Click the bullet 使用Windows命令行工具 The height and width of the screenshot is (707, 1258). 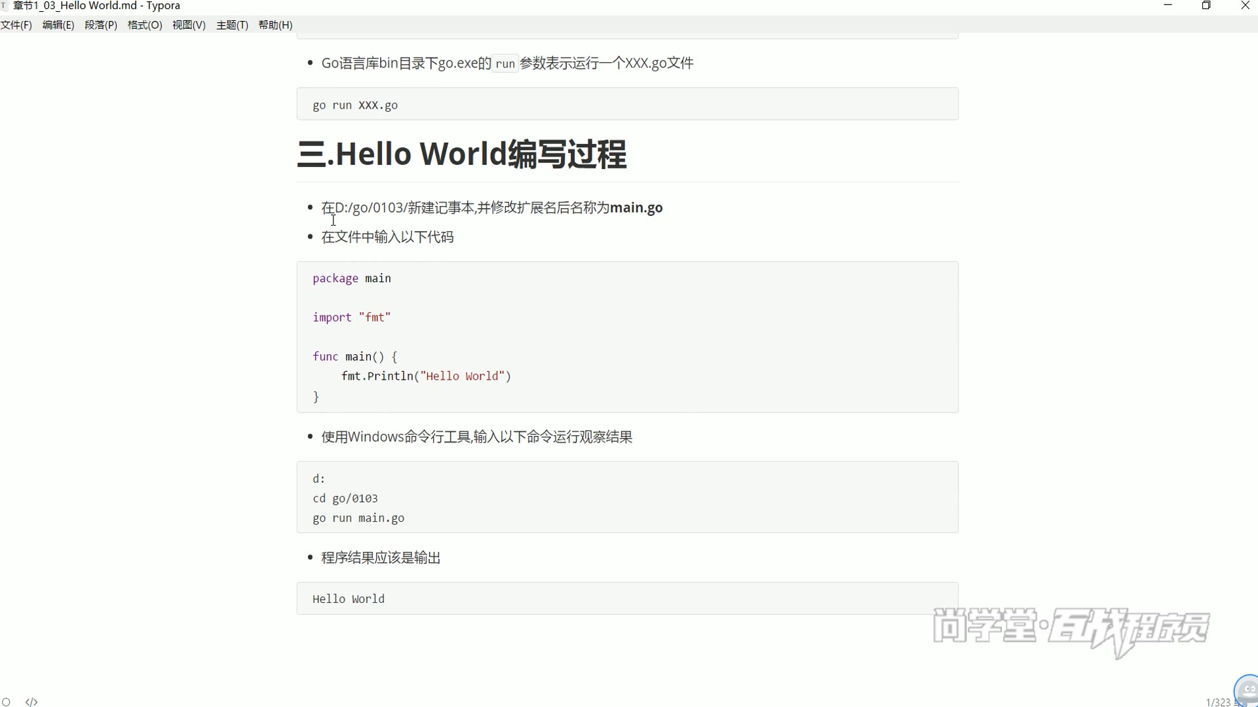point(477,437)
